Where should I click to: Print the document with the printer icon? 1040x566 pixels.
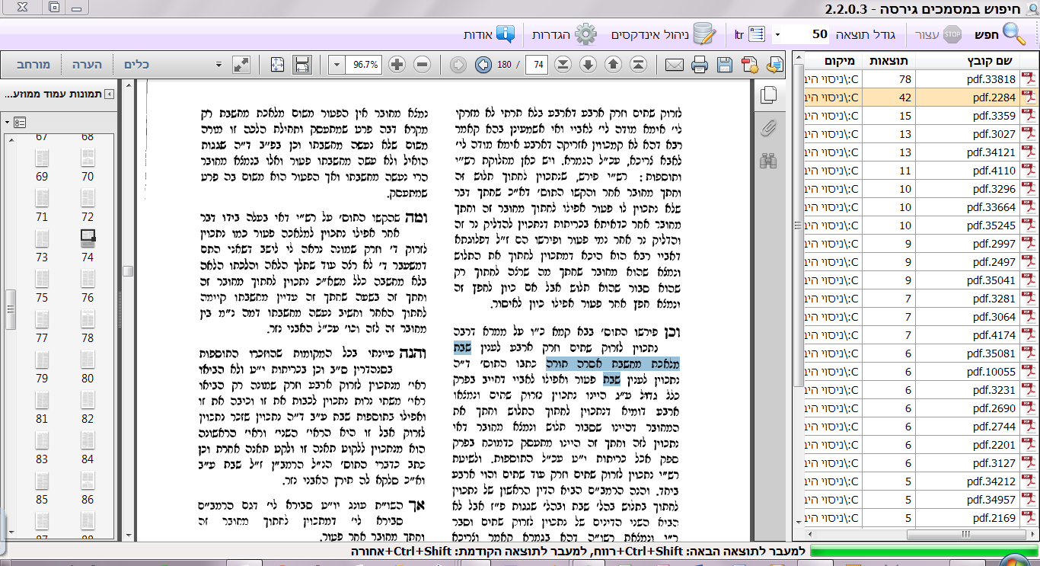(700, 65)
